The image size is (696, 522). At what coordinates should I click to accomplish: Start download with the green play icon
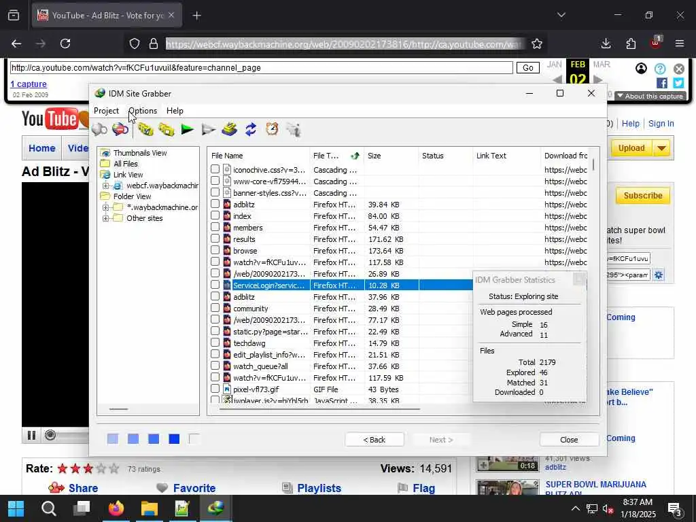coord(188,130)
